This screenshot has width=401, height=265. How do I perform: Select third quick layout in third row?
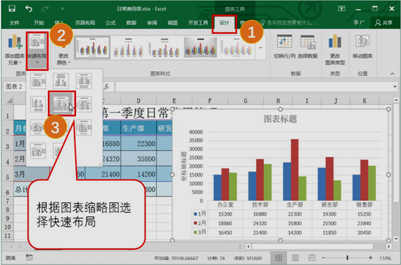(x=84, y=127)
